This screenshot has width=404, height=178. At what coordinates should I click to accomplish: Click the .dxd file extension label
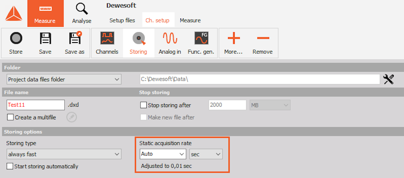pos(73,105)
